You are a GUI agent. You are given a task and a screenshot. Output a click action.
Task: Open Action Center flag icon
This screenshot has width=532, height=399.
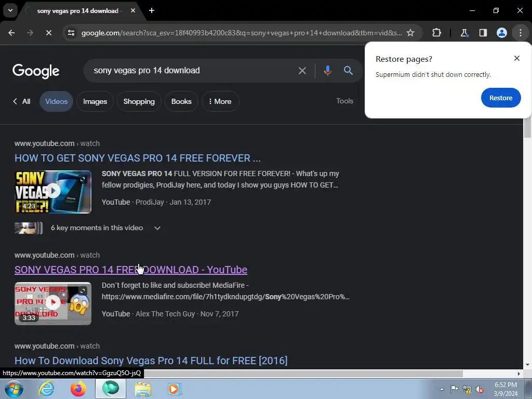tap(454, 389)
